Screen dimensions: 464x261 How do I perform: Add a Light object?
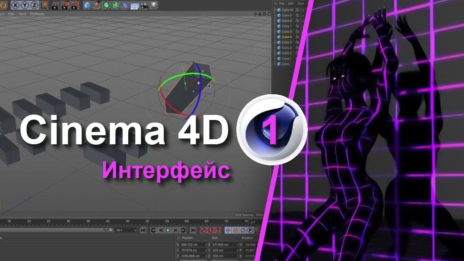click(154, 5)
